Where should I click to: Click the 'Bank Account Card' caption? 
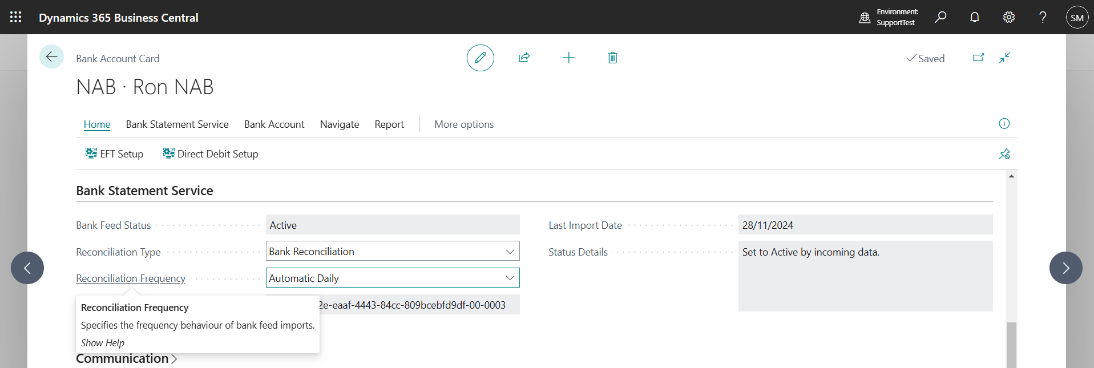118,59
